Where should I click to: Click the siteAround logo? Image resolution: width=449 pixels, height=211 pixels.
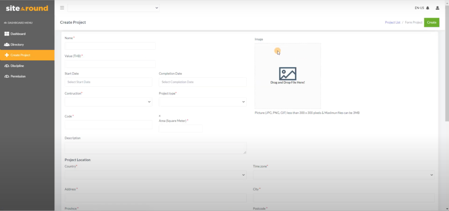click(x=27, y=8)
